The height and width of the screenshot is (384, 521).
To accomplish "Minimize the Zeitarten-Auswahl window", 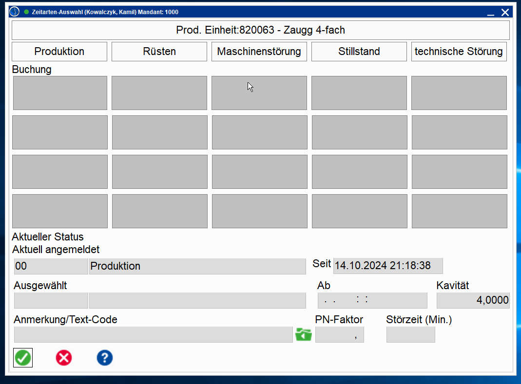I will pos(490,12).
